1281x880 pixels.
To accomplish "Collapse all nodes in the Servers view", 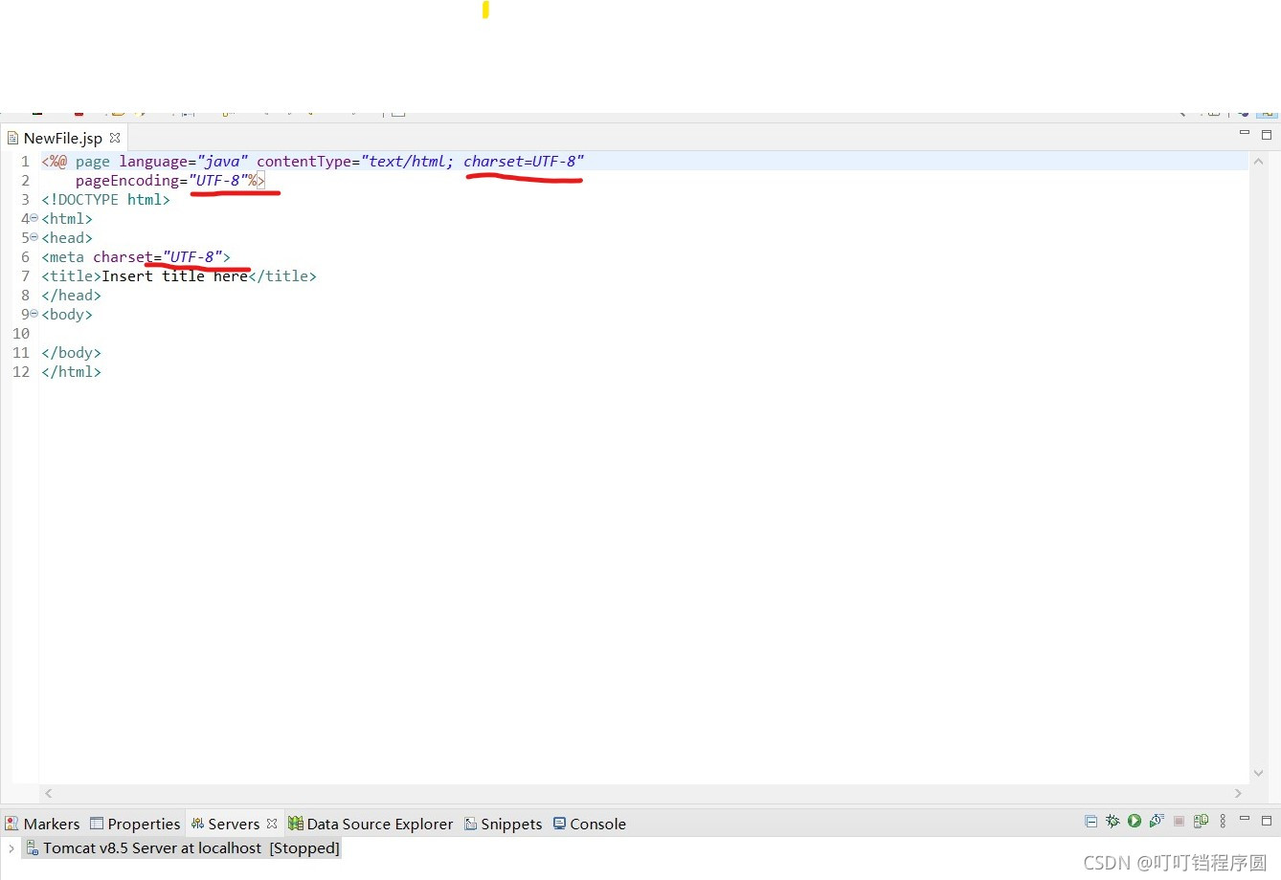I will [1091, 821].
